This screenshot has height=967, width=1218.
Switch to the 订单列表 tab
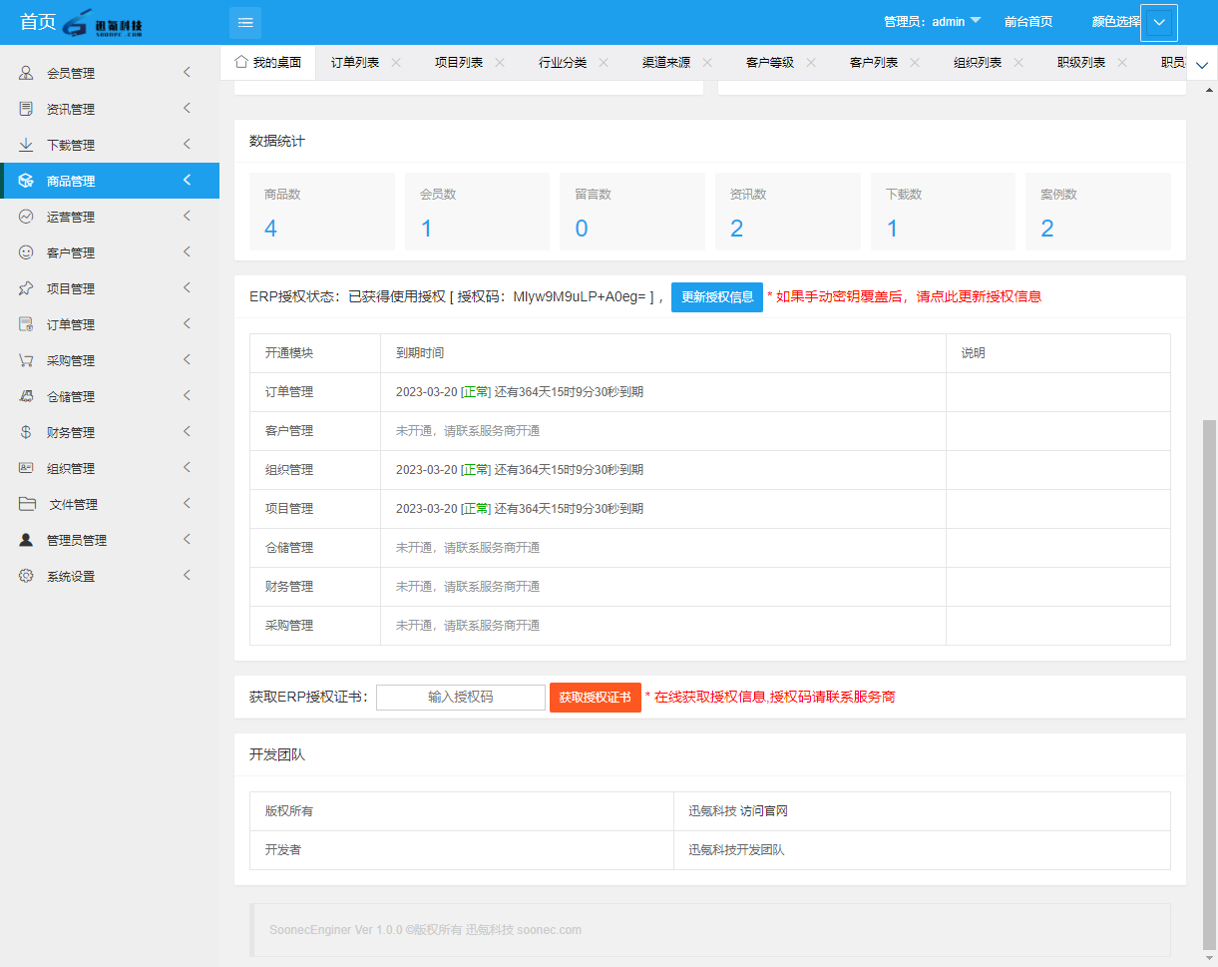pyautogui.click(x=355, y=62)
